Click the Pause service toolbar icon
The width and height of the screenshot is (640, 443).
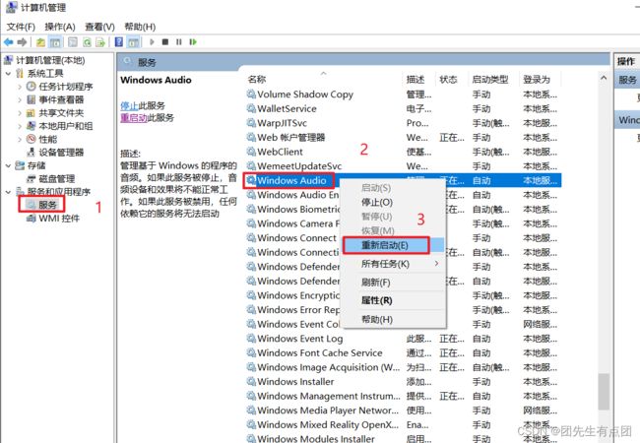(x=179, y=41)
